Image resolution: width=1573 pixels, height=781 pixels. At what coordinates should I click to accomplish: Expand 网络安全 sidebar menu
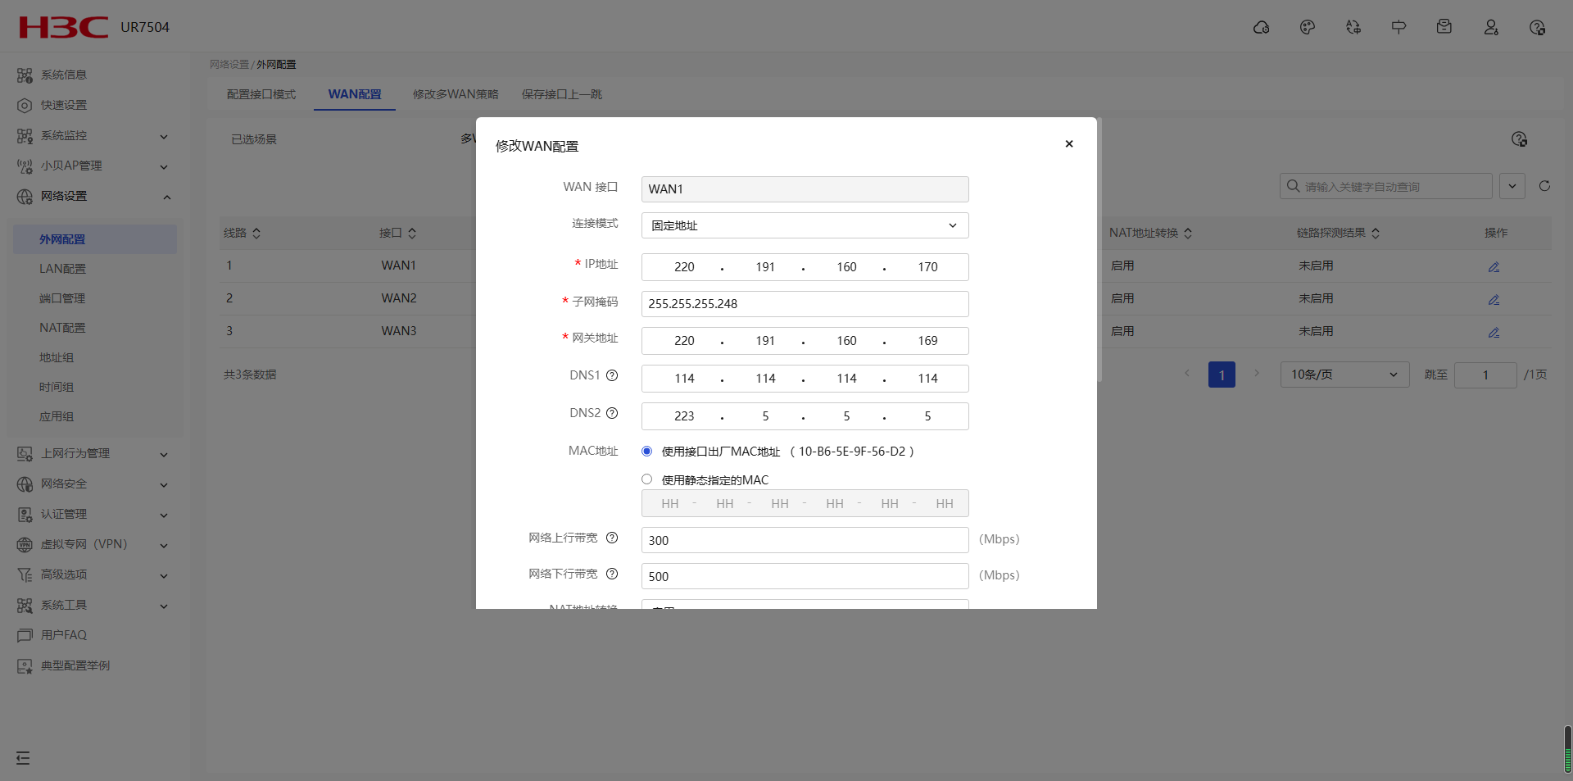click(95, 484)
